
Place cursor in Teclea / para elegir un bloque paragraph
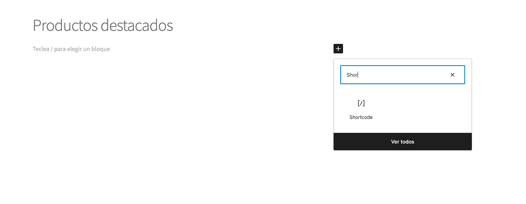click(x=71, y=49)
